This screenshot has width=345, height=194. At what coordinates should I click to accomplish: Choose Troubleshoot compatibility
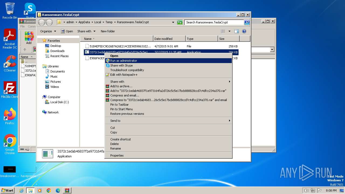pos(168,70)
